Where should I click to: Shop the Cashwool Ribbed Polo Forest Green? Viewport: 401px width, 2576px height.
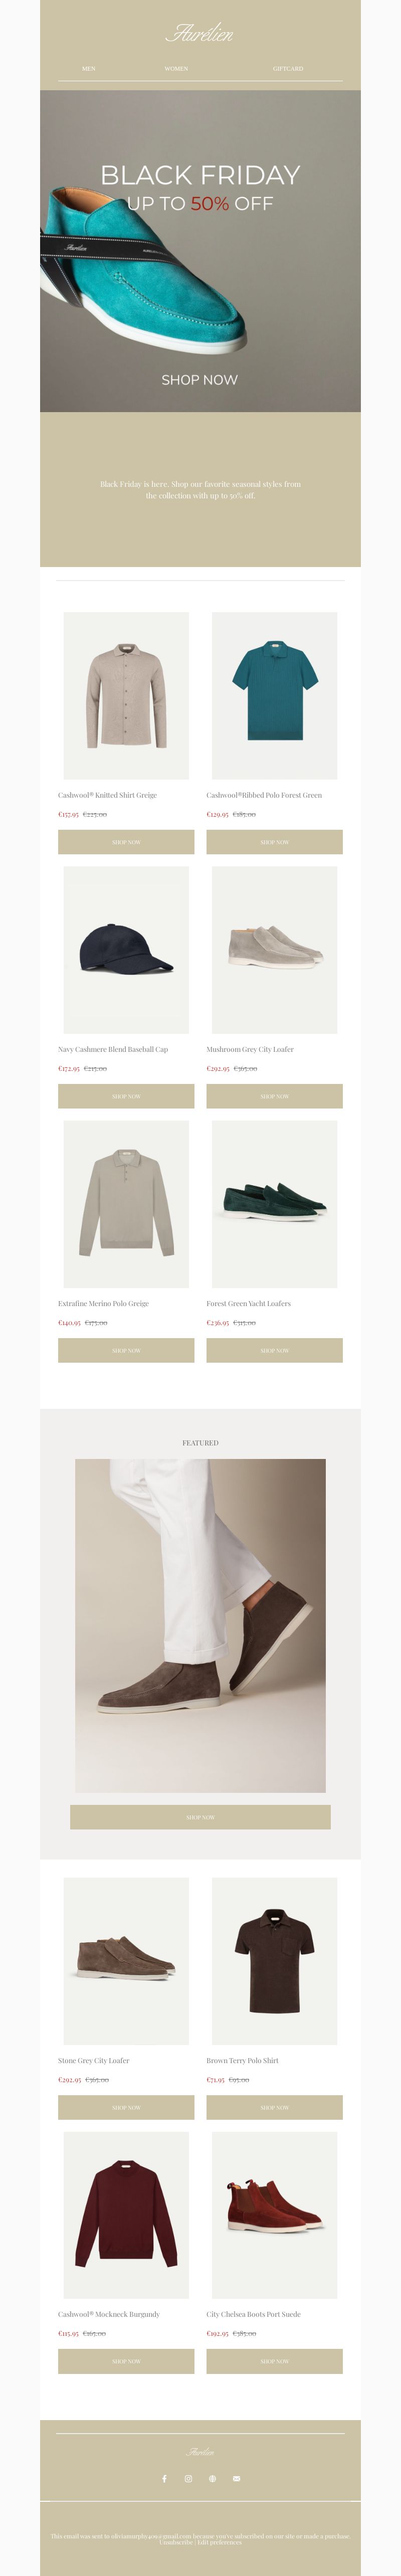click(274, 842)
